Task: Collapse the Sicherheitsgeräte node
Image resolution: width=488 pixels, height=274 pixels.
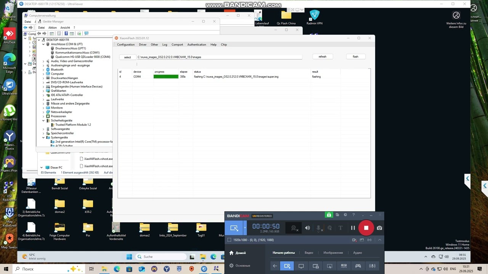Action: click(43, 121)
